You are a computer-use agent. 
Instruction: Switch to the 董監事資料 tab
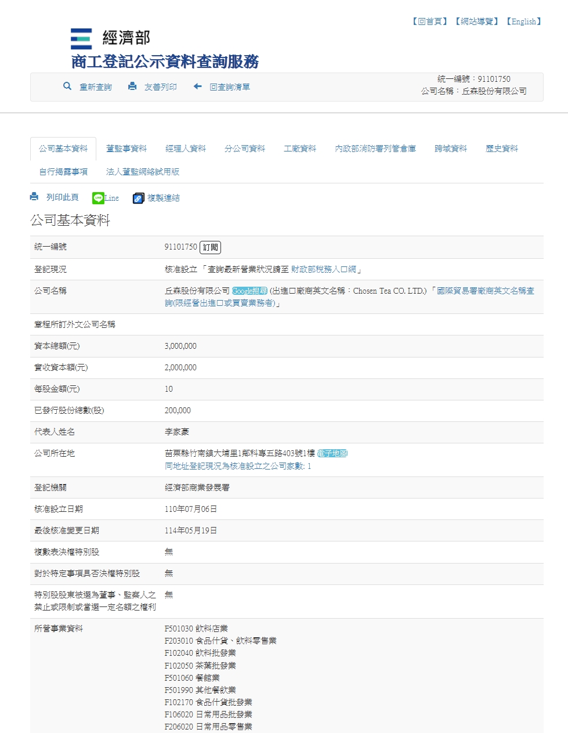tap(126, 149)
